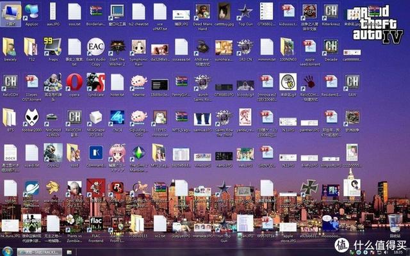Select the Exact Audio Copy shortcut

(95, 47)
